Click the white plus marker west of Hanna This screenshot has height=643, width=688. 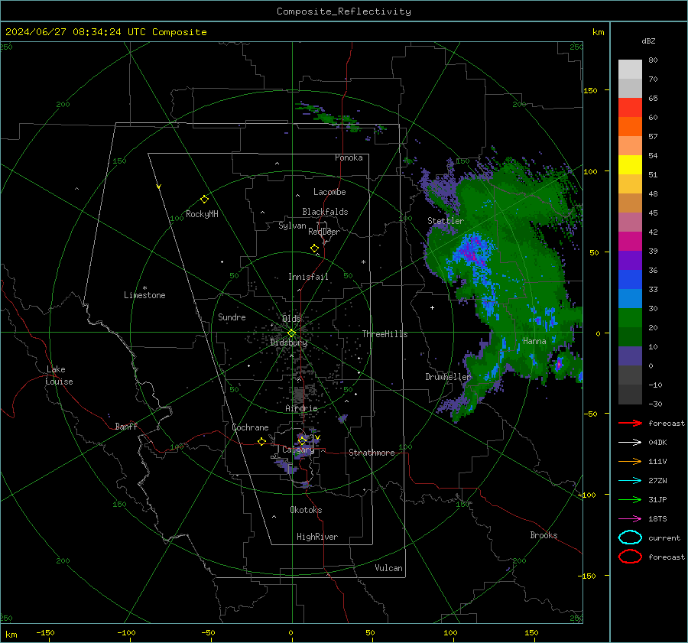432,307
